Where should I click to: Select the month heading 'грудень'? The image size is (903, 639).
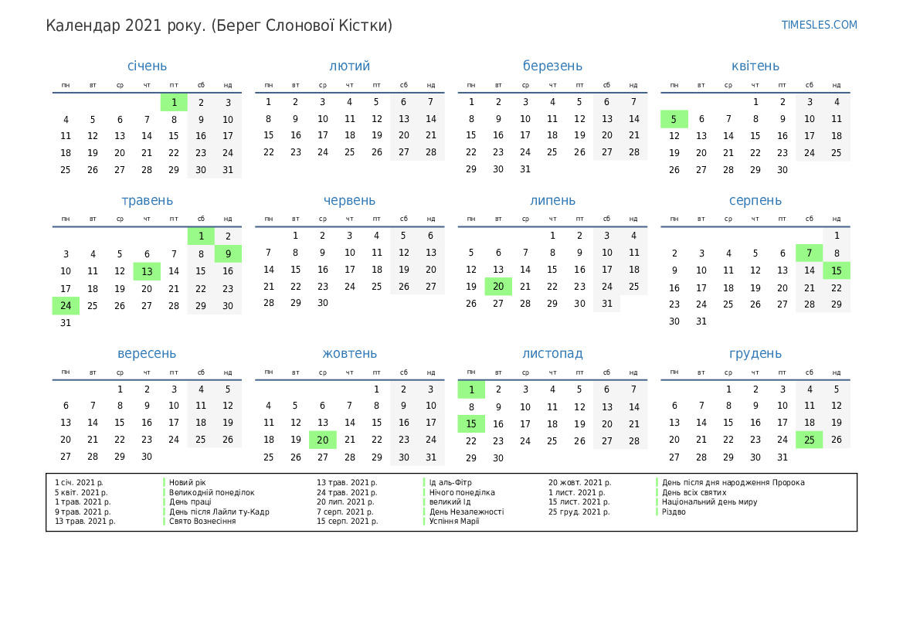click(x=755, y=353)
